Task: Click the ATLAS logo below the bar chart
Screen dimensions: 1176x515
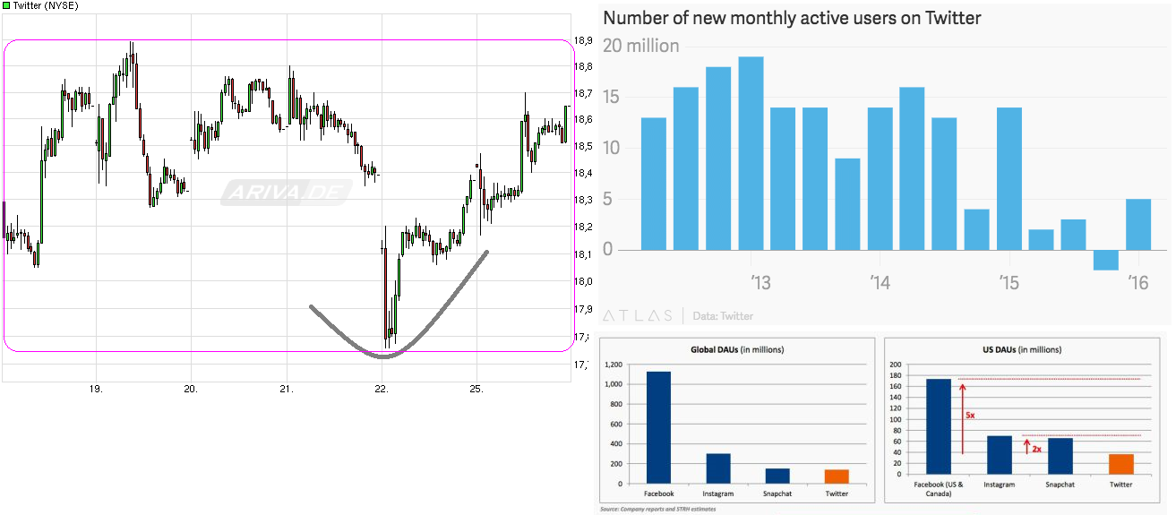Action: [x=637, y=315]
